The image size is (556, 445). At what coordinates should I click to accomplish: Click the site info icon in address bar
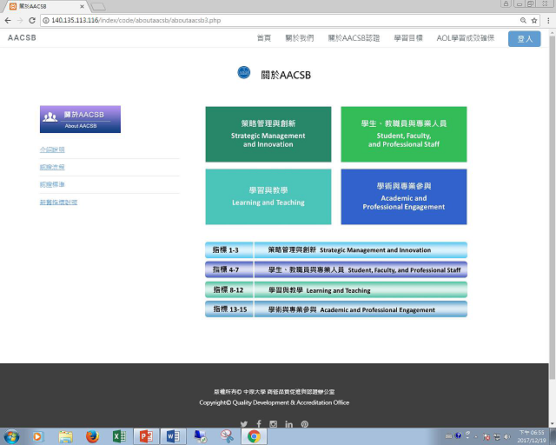coord(46,21)
